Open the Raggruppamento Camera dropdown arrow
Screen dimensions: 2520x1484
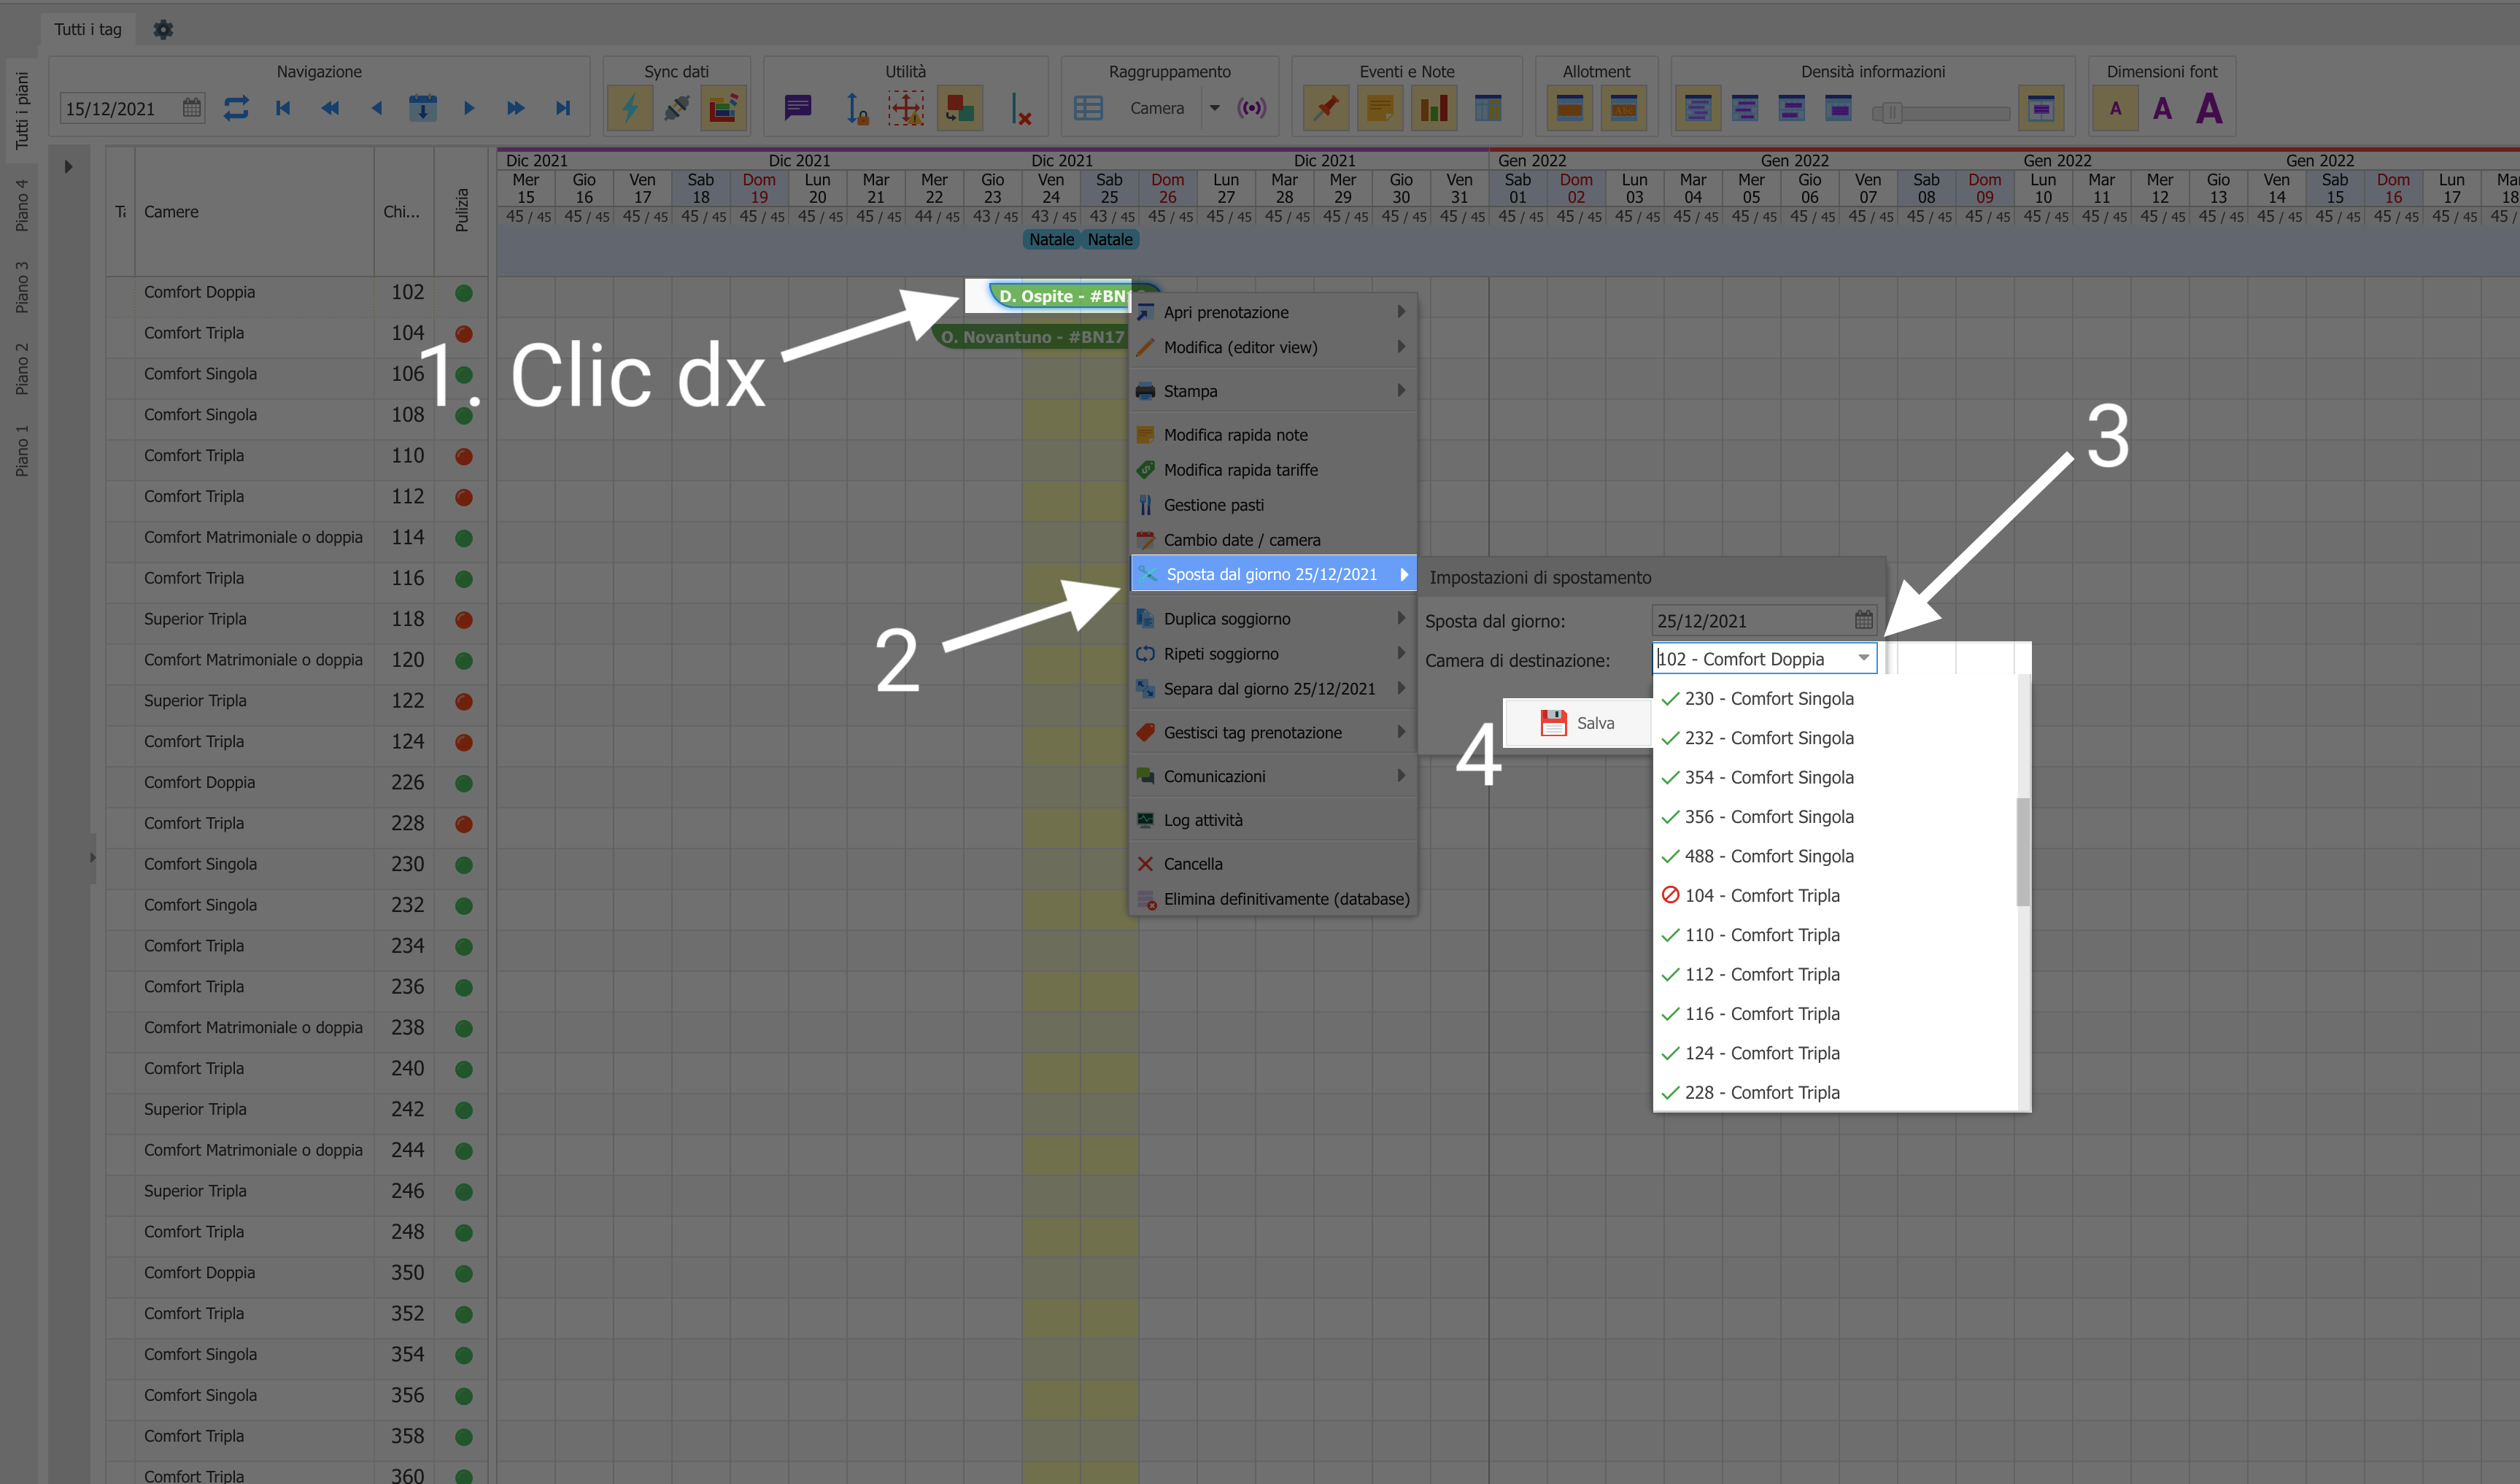(1215, 108)
